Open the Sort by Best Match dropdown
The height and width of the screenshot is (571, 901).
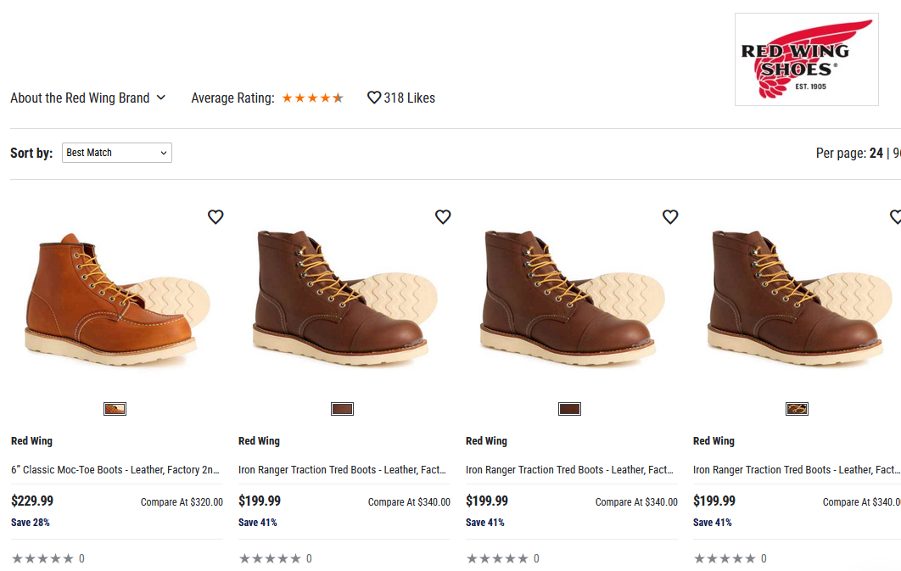coord(117,153)
